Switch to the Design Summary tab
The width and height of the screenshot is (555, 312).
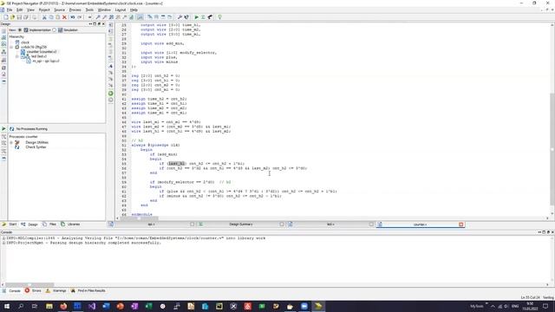[241, 224]
